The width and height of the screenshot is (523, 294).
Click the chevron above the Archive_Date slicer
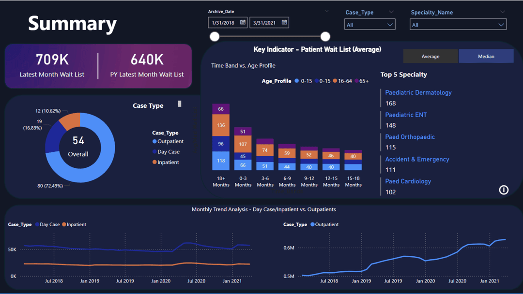coord(326,11)
